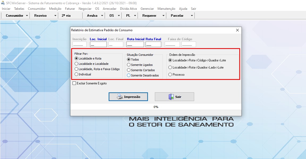
Task: Select the Localidade e Localidade filter option
Action: point(76,64)
